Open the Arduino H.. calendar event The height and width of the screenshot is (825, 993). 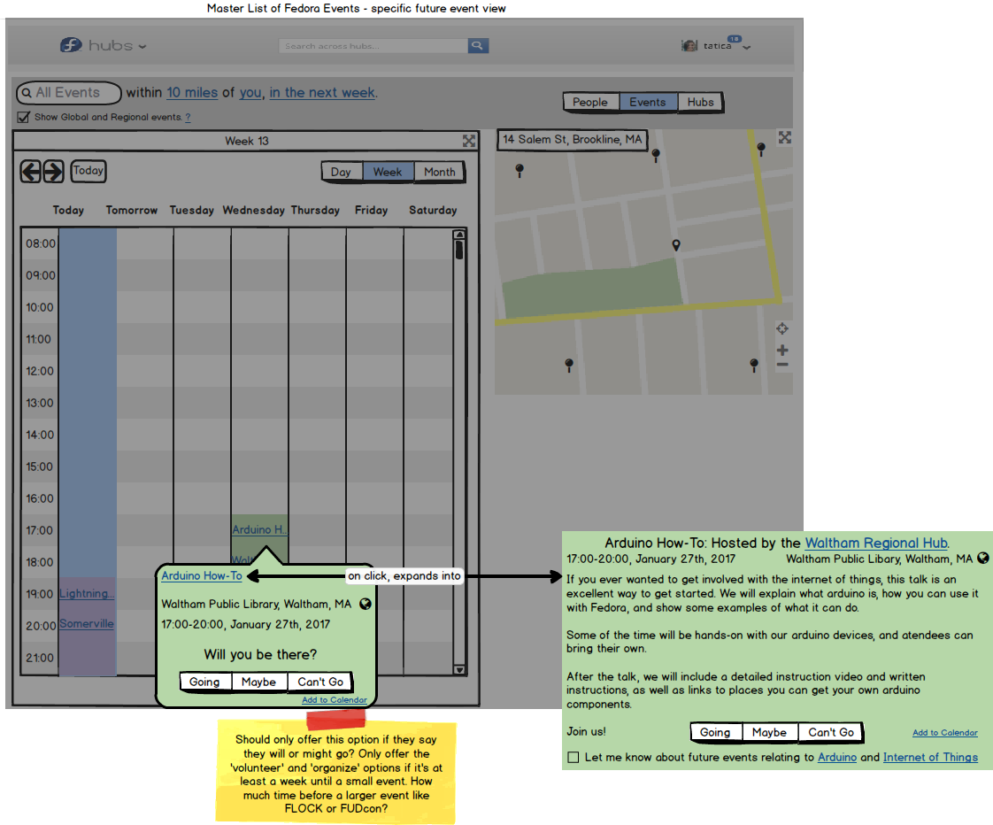pos(259,529)
